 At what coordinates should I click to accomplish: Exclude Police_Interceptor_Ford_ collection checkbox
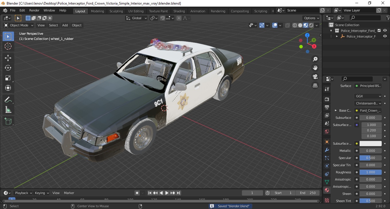379,30
